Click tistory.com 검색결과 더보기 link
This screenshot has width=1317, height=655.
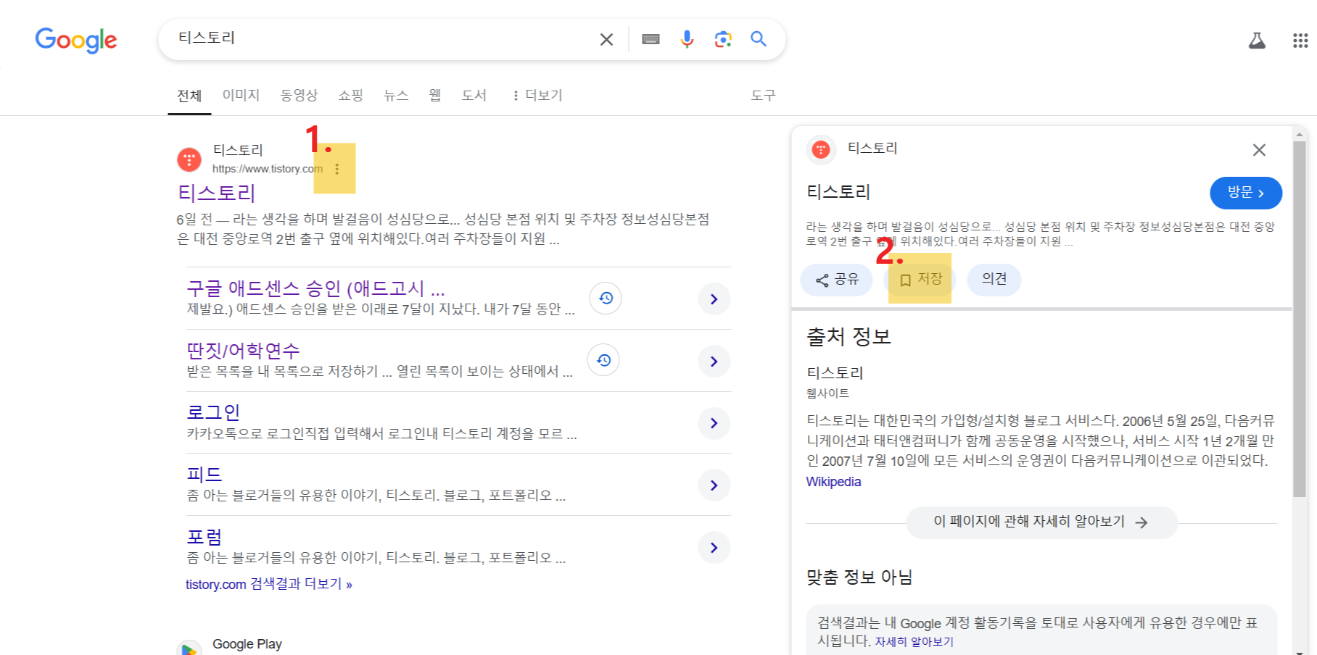pos(269,584)
